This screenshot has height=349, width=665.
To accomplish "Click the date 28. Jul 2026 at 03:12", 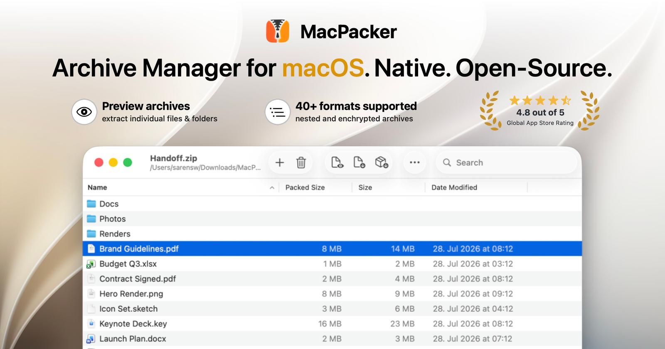I will pyautogui.click(x=473, y=264).
